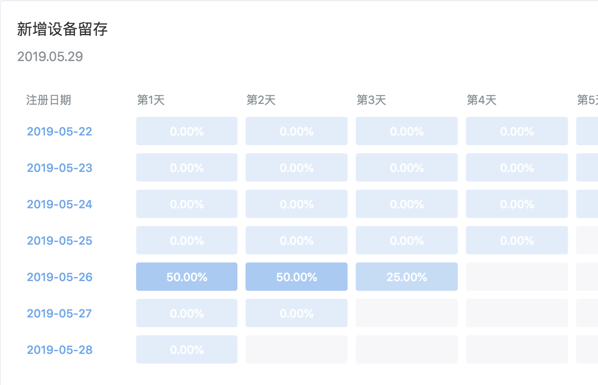Click the 2019-05-23 date link
The image size is (598, 385).
pyautogui.click(x=60, y=168)
